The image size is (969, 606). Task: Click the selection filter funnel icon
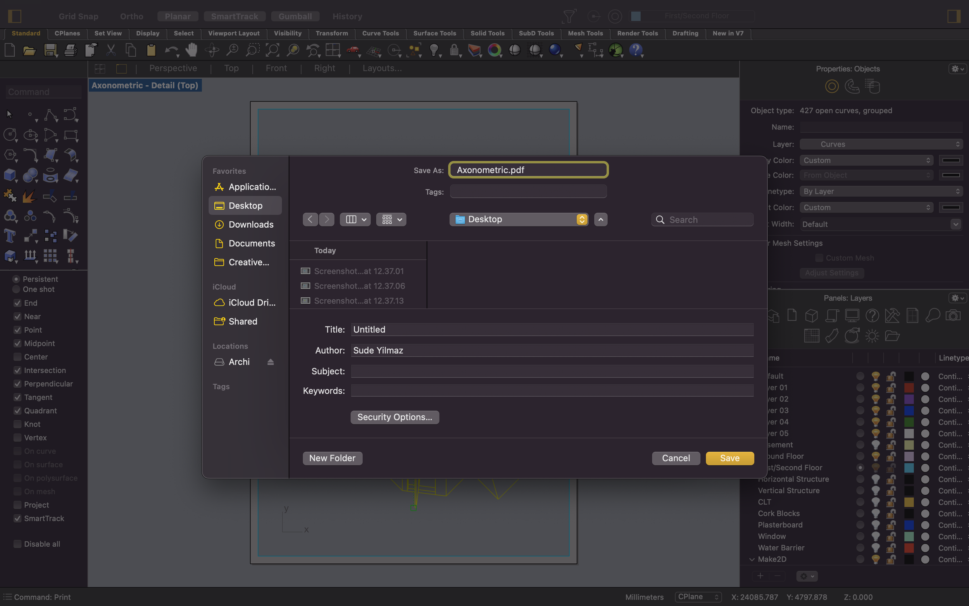pyautogui.click(x=569, y=16)
